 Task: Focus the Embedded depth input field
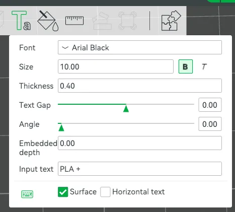click(x=140, y=143)
